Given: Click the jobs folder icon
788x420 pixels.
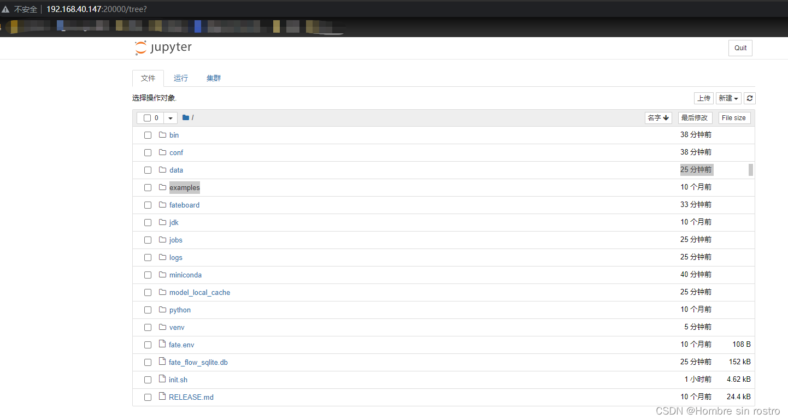Looking at the screenshot, I should (x=162, y=239).
